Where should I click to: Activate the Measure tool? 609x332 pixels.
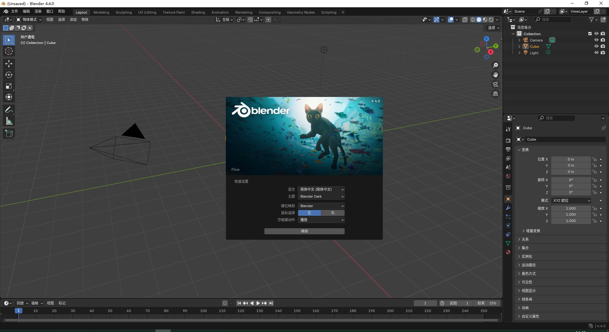(9, 121)
